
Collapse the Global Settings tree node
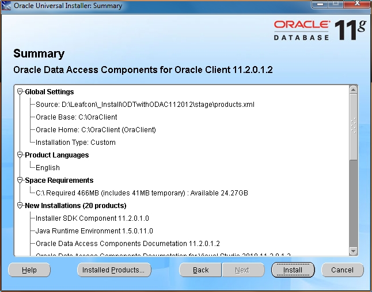tap(20, 91)
